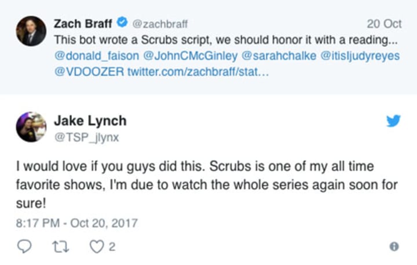Open the tweet info circle icon
The width and height of the screenshot is (417, 265).
(x=394, y=246)
